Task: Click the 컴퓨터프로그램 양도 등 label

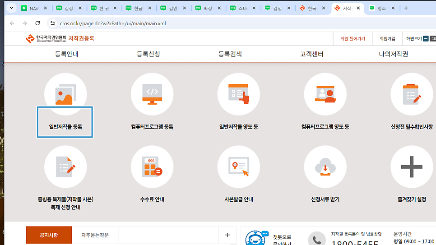Action: (x=325, y=127)
